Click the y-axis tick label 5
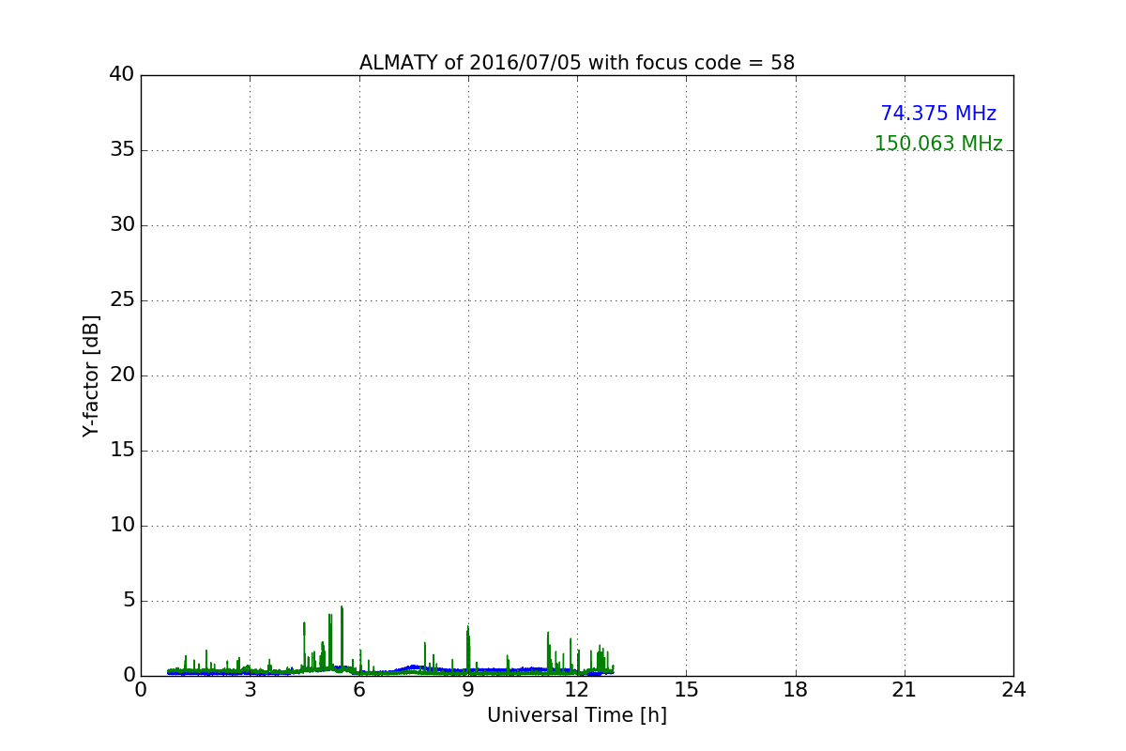 [x=129, y=601]
